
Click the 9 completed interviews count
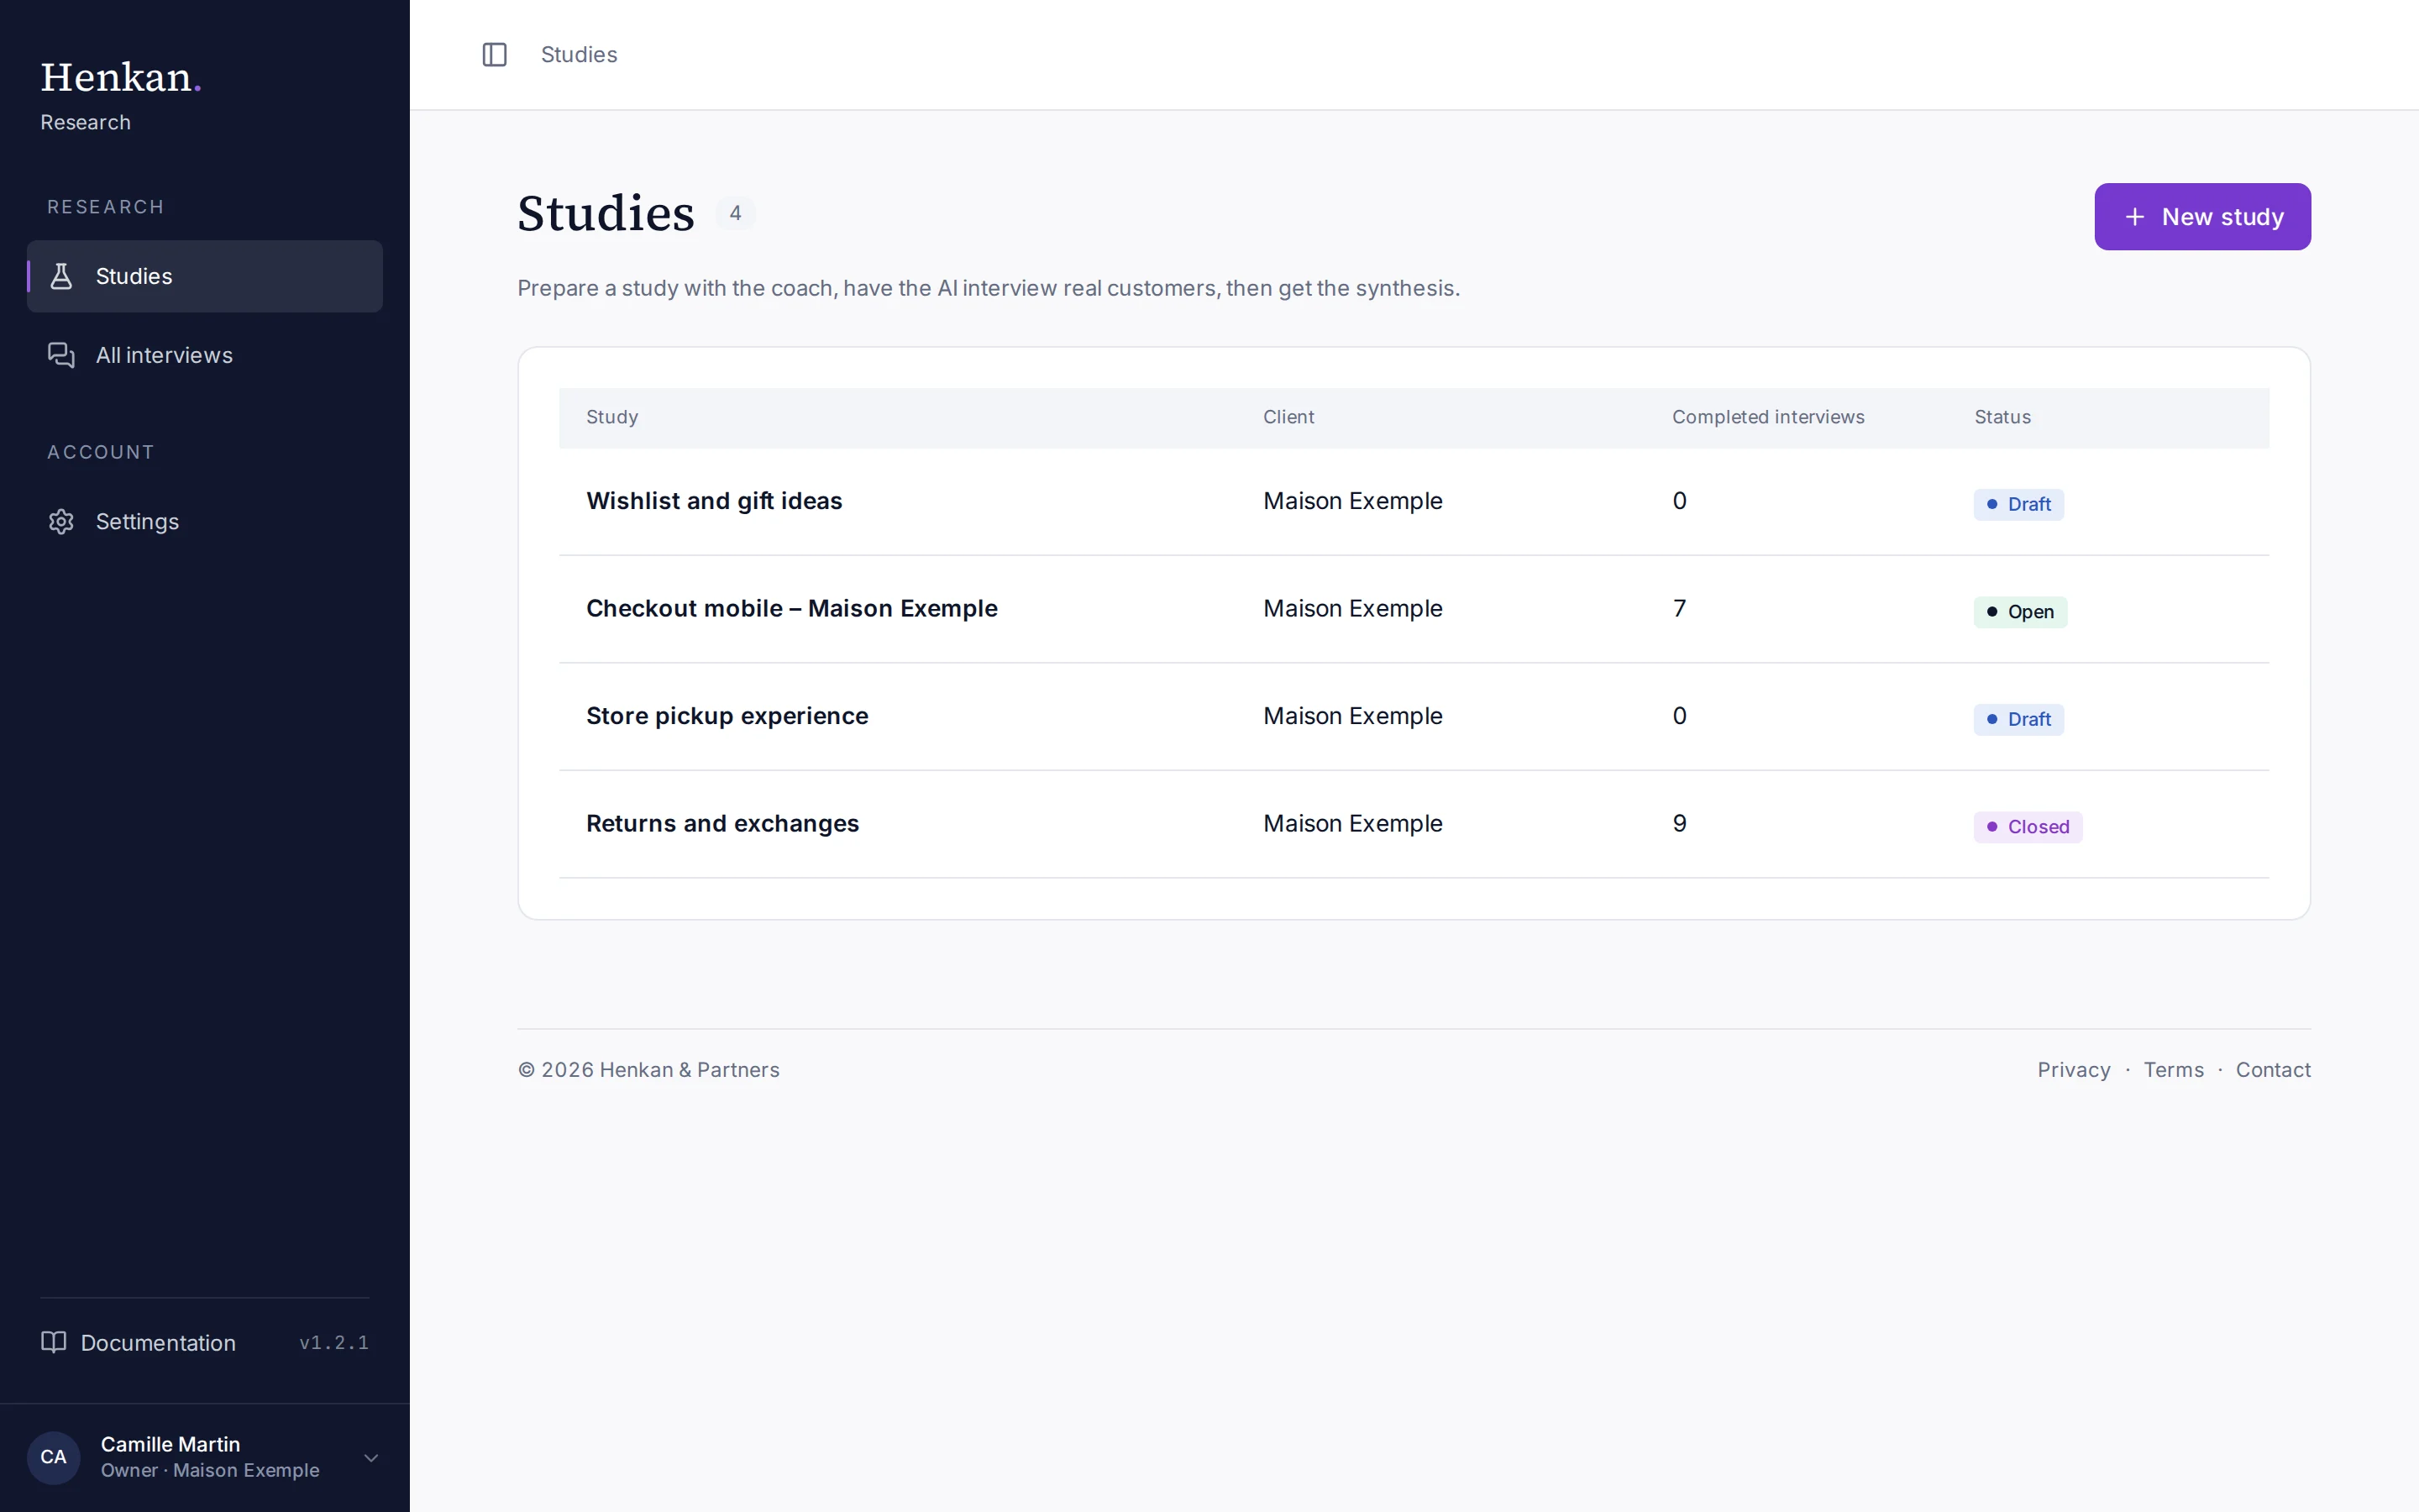click(x=1679, y=823)
